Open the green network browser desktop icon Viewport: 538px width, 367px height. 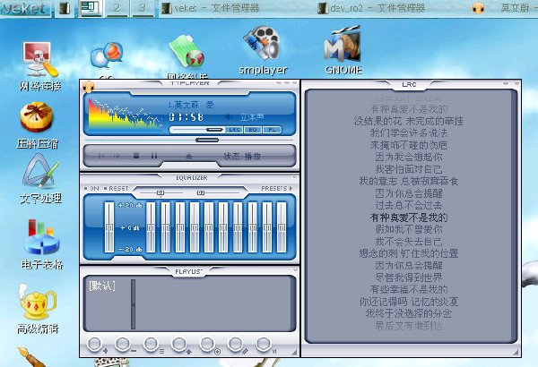click(187, 57)
